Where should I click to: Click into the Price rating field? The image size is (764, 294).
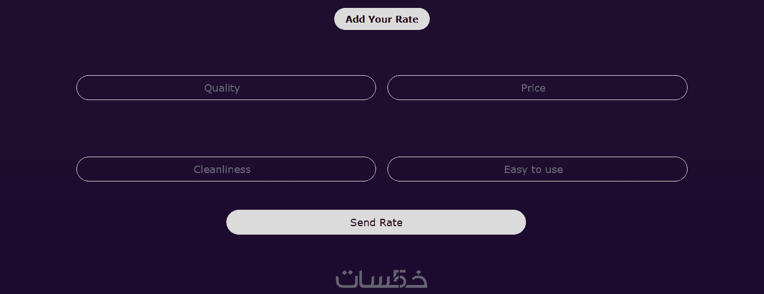point(537,88)
